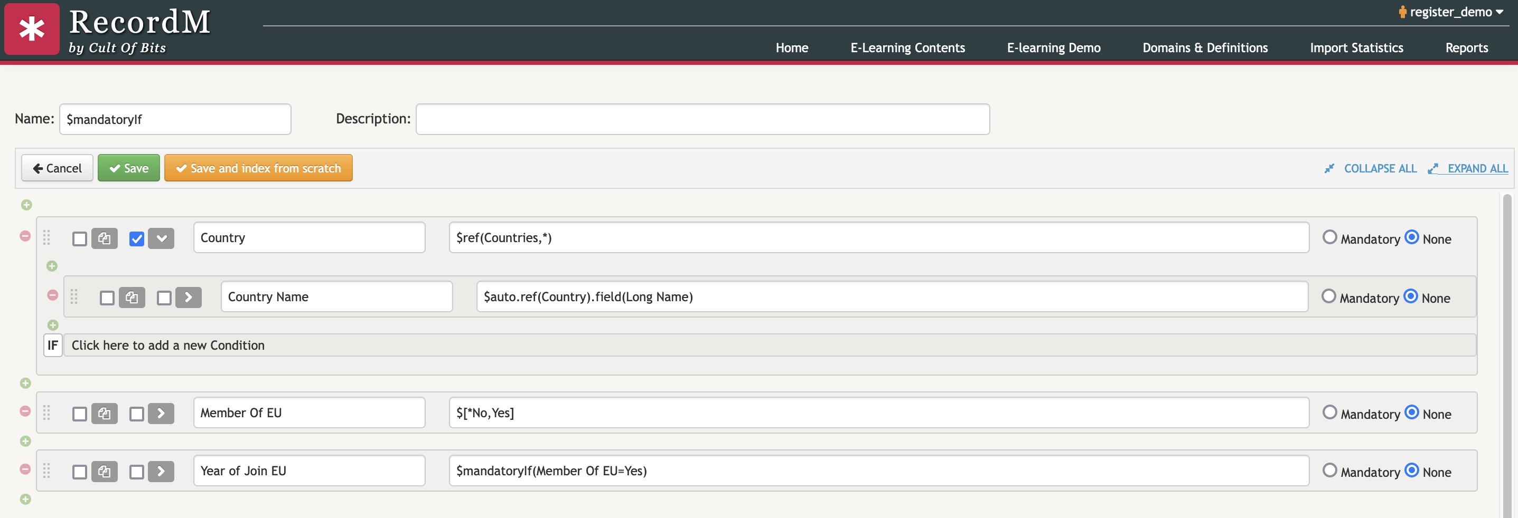Expand the Year of Join EU field chevron
The width and height of the screenshot is (1518, 518).
[162, 471]
